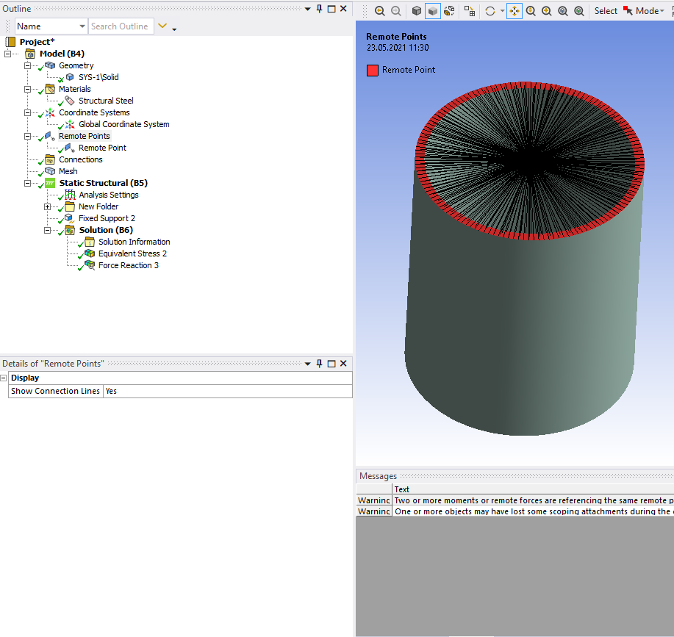The image size is (674, 637).
Task: Open Analysis Settings in the tree
Action: point(108,195)
